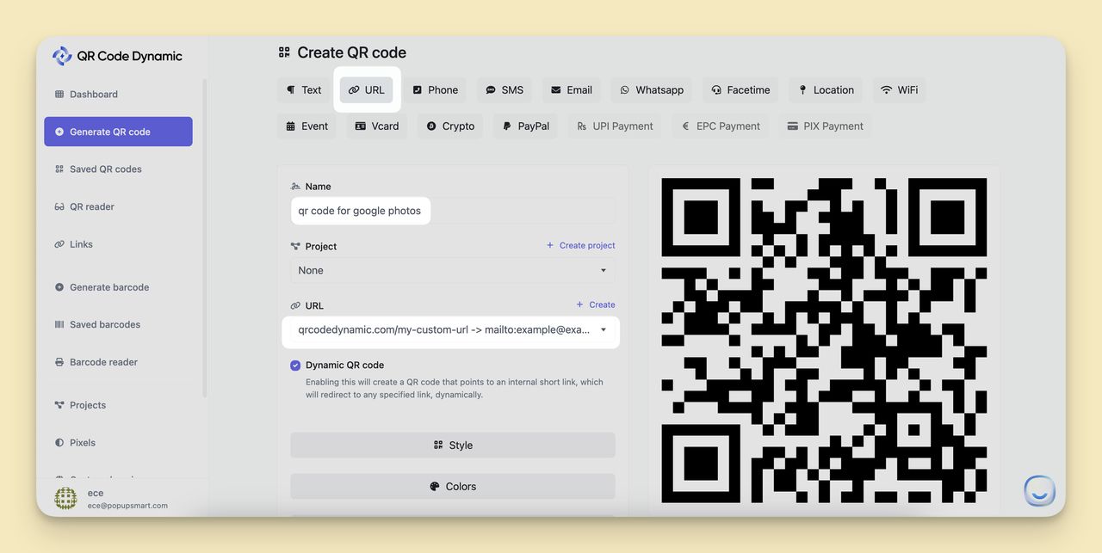
Task: Select the Text QR type
Action: click(x=304, y=90)
